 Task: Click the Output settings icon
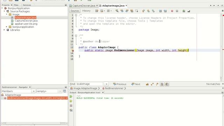click(x=71, y=110)
